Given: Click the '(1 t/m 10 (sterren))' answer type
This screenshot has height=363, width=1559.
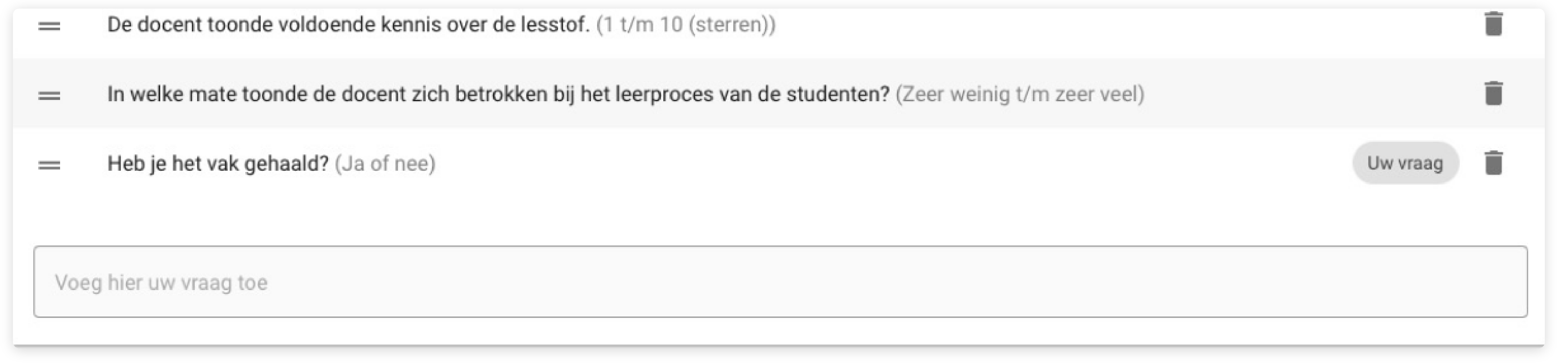Looking at the screenshot, I should pyautogui.click(x=686, y=25).
